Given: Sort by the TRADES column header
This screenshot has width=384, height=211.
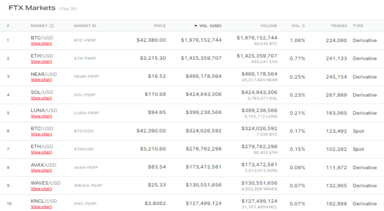Looking at the screenshot, I should (338, 26).
